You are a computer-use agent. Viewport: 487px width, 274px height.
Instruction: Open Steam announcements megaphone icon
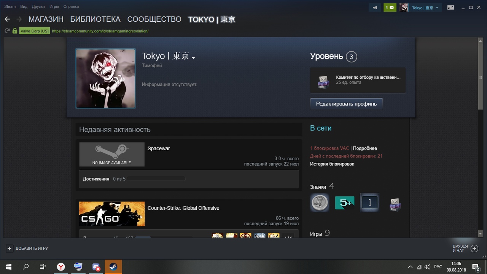click(375, 8)
